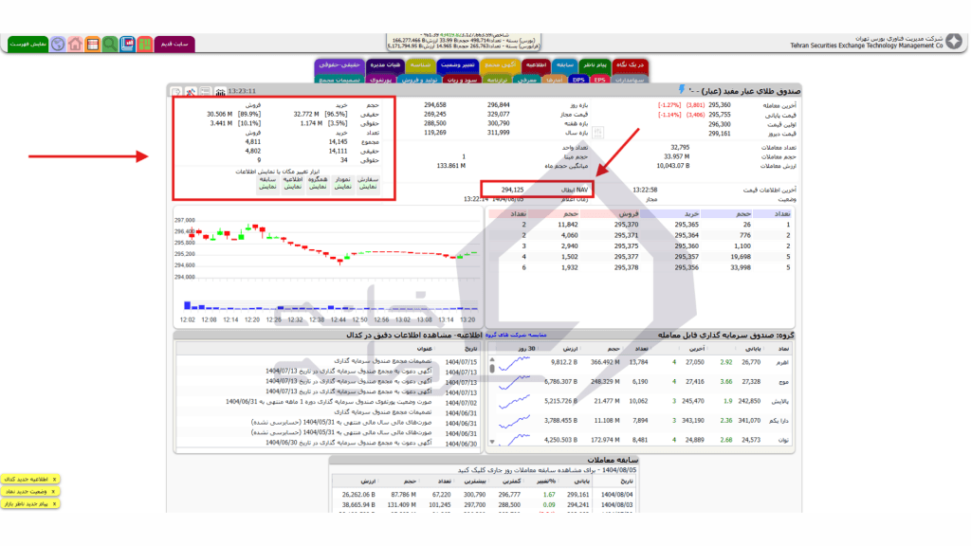Open the نمایش فهرست green list menu
This screenshot has height=546, width=971.
[27, 44]
